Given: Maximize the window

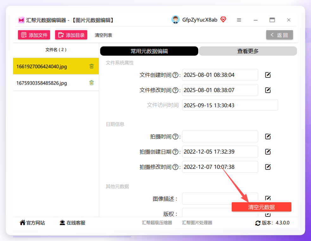Looking at the screenshot, I should (272, 20).
